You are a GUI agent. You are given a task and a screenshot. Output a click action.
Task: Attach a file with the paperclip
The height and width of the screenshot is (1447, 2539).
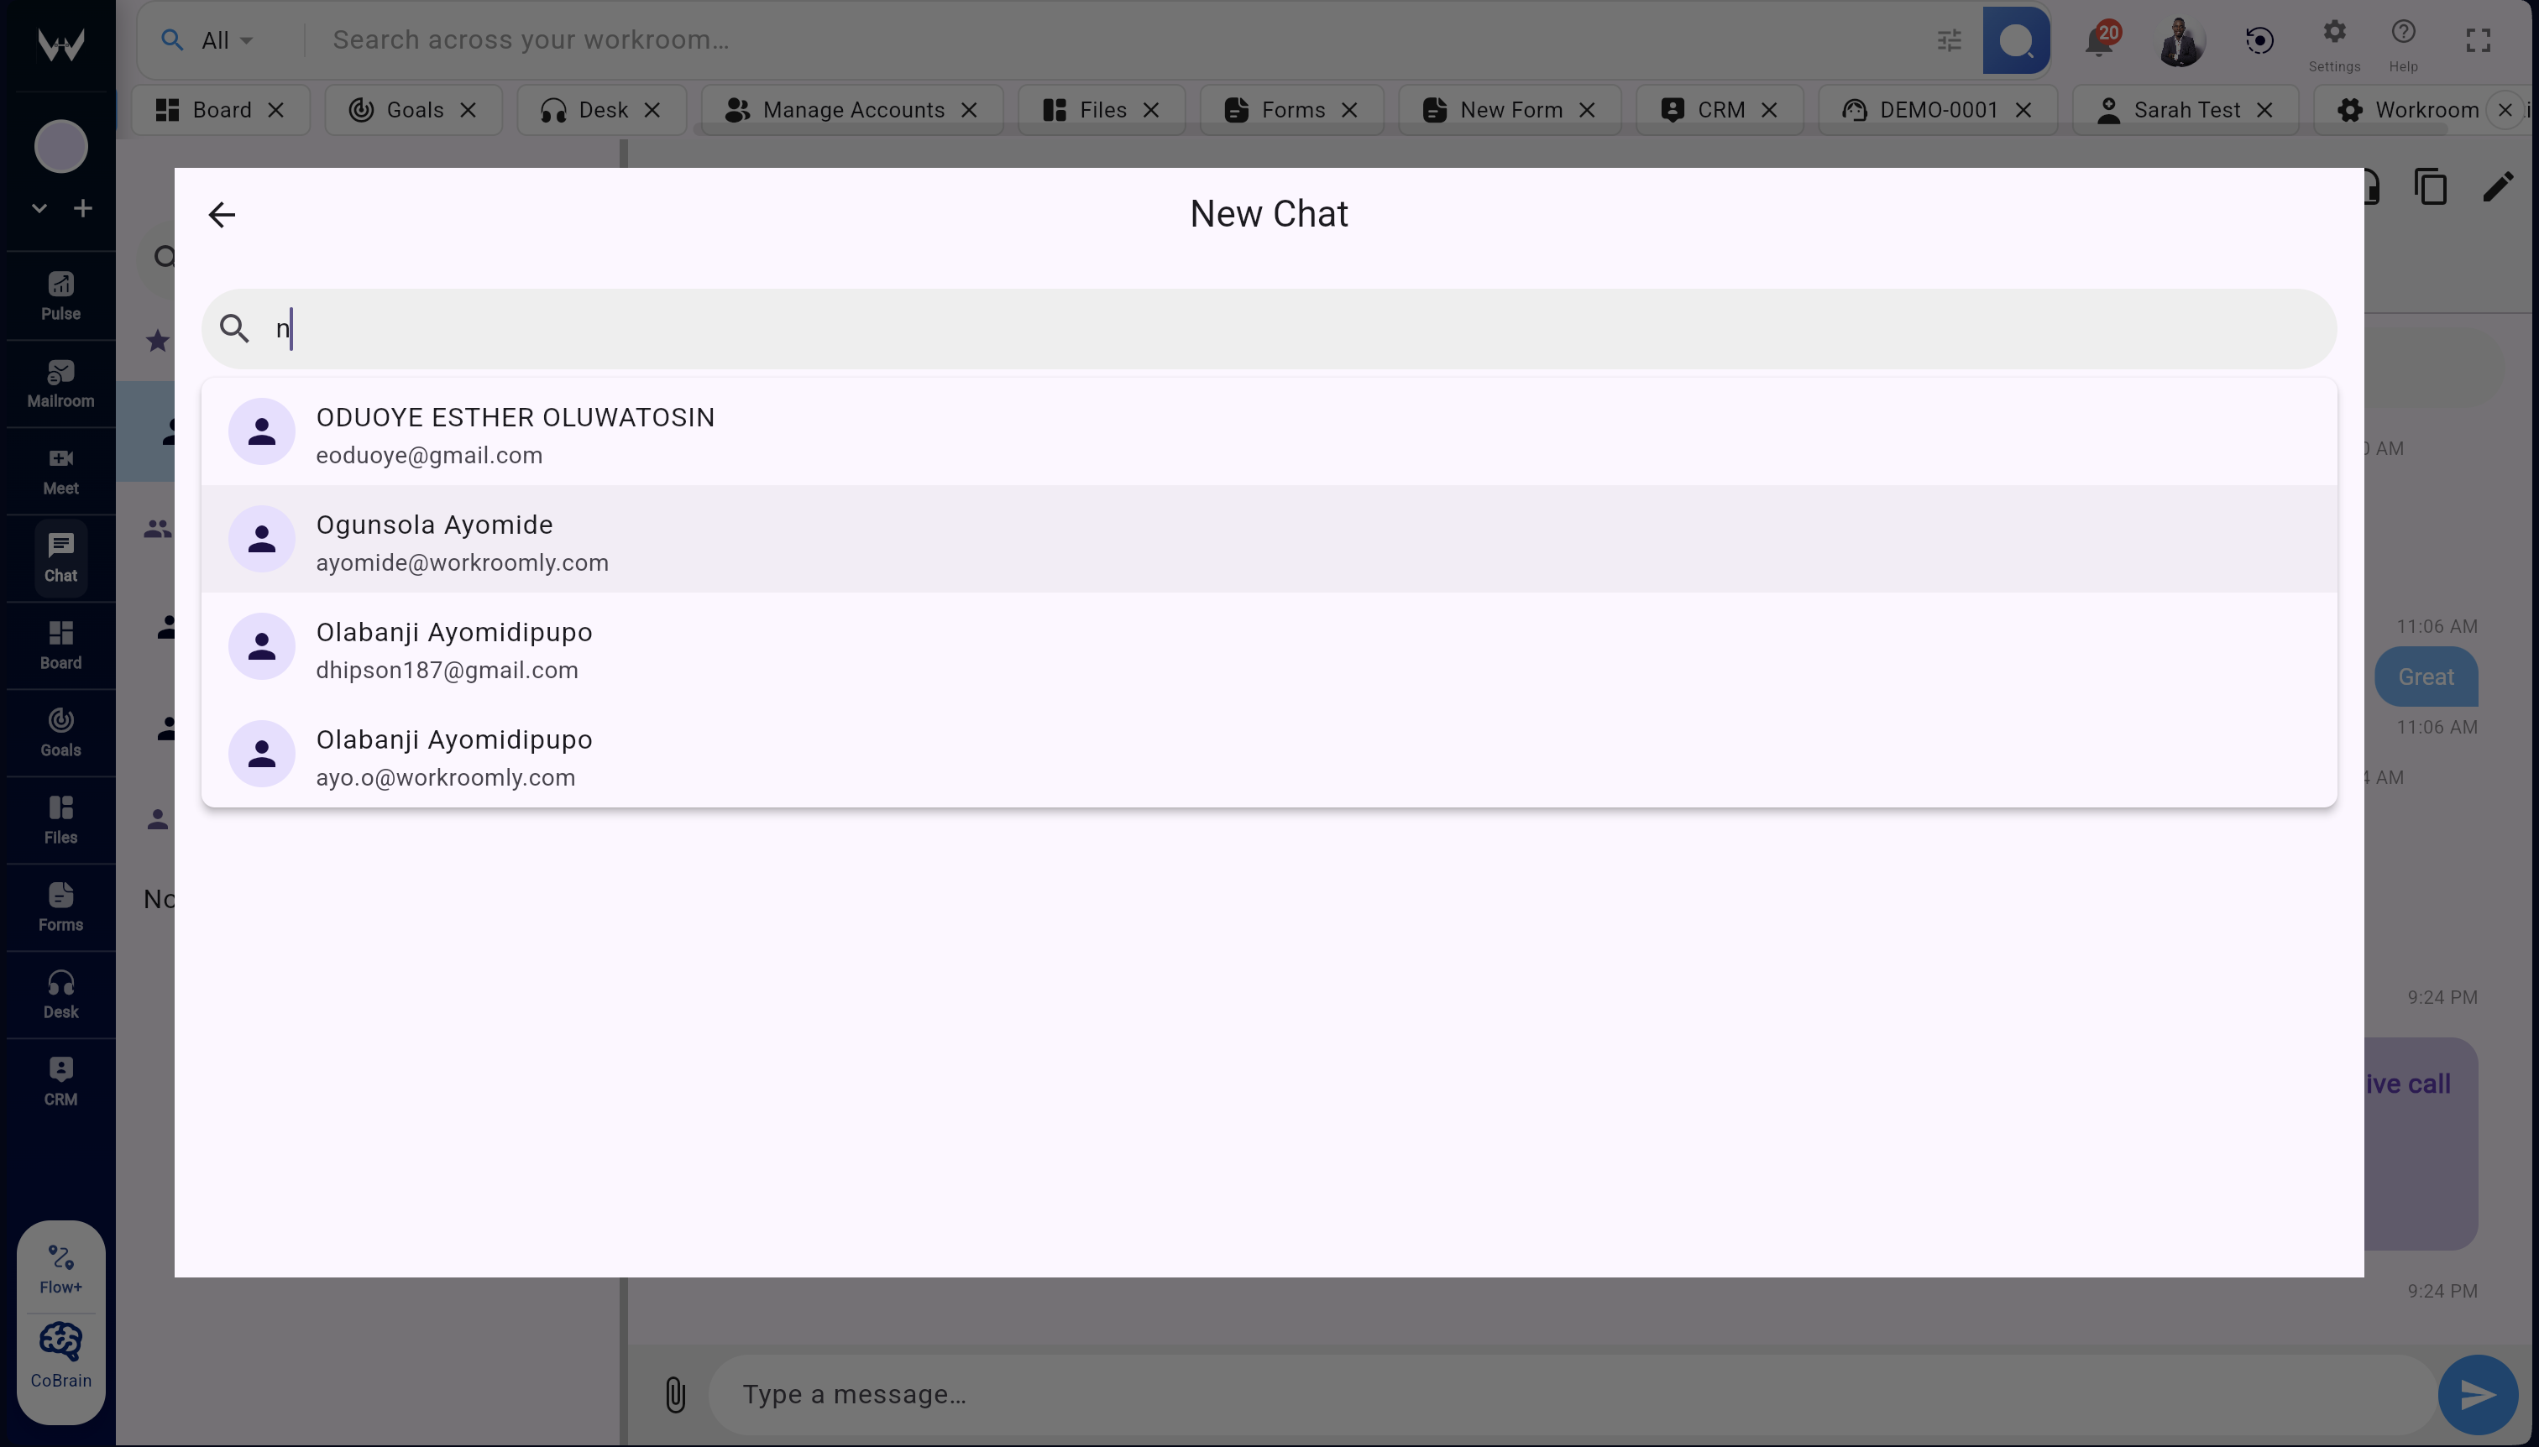point(674,1393)
